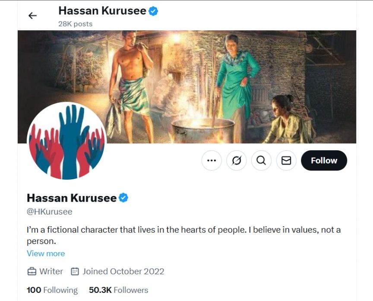Click the 28K posts count
The width and height of the screenshot is (373, 301).
tap(76, 24)
